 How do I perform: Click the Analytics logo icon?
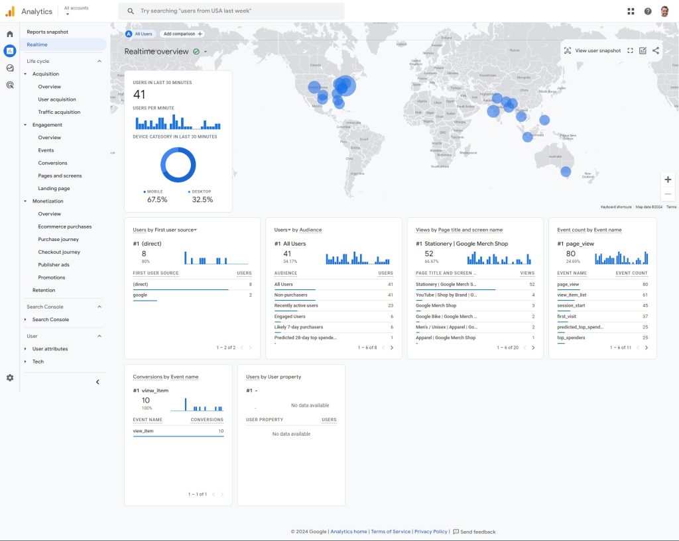[10, 12]
